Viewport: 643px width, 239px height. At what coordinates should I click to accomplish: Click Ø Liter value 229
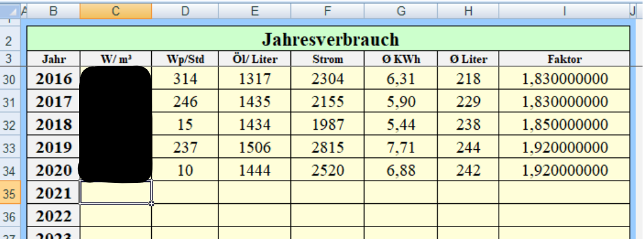tap(469, 101)
